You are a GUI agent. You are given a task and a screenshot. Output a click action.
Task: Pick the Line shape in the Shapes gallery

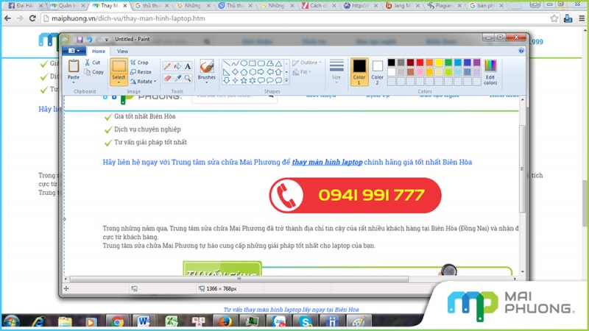(x=227, y=63)
